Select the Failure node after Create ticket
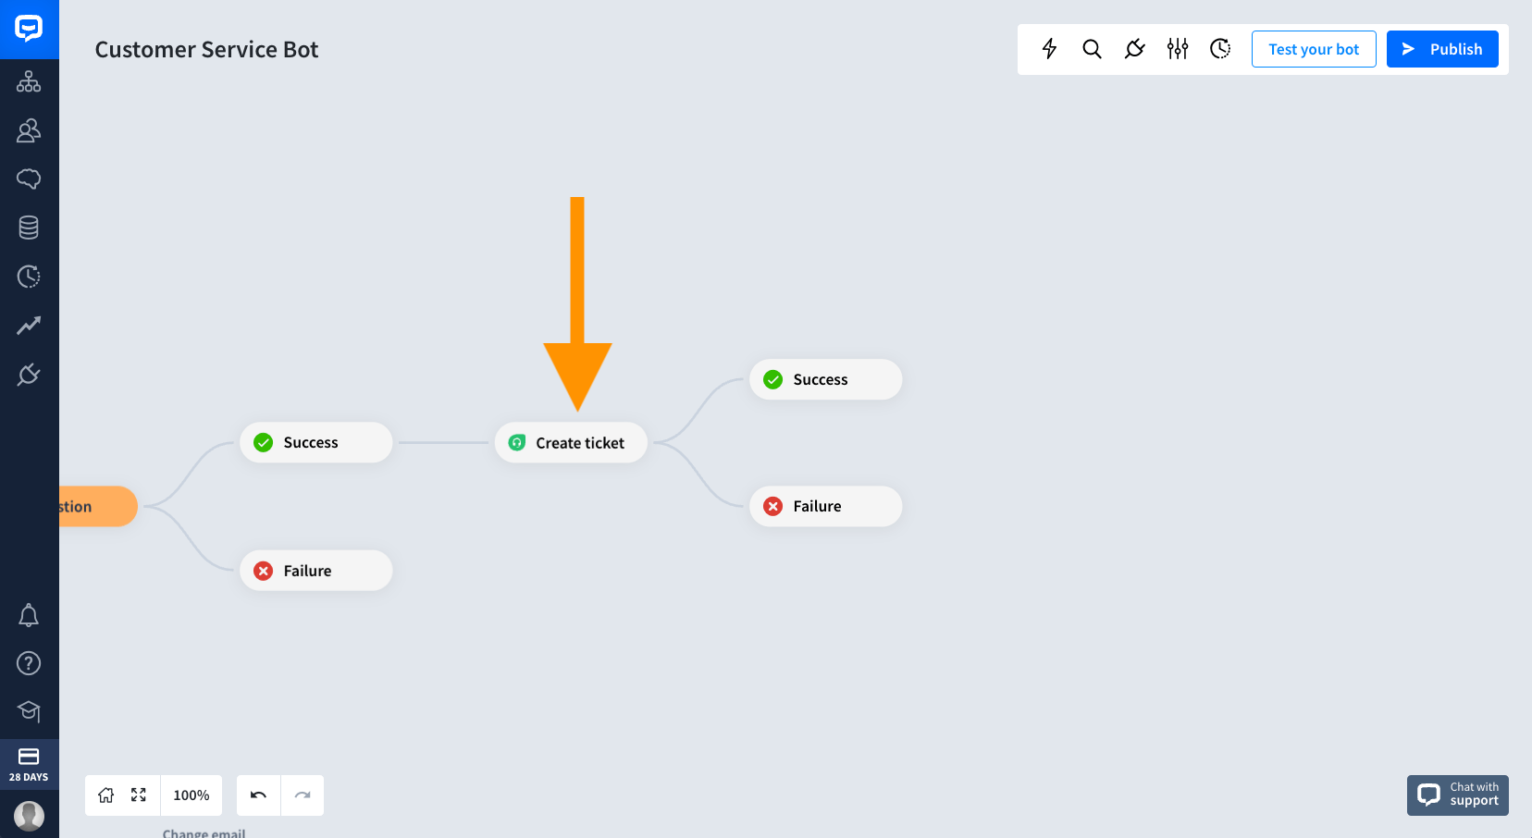 click(x=825, y=506)
